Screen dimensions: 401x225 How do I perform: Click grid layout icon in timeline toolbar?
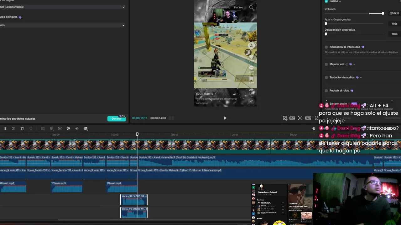pyautogui.click(x=86, y=128)
